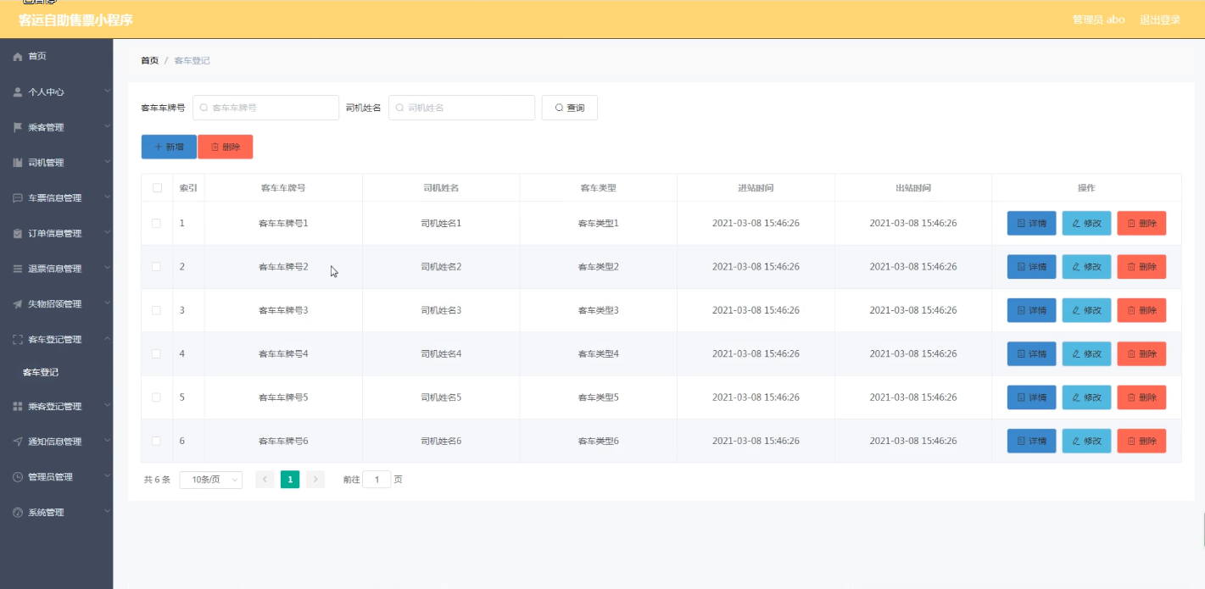Click the home icon in the sidebar
1205x589 pixels.
(18, 57)
